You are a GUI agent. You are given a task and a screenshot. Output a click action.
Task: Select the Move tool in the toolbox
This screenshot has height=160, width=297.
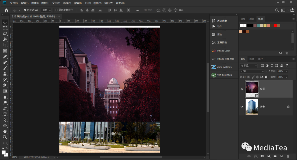pos(5,22)
